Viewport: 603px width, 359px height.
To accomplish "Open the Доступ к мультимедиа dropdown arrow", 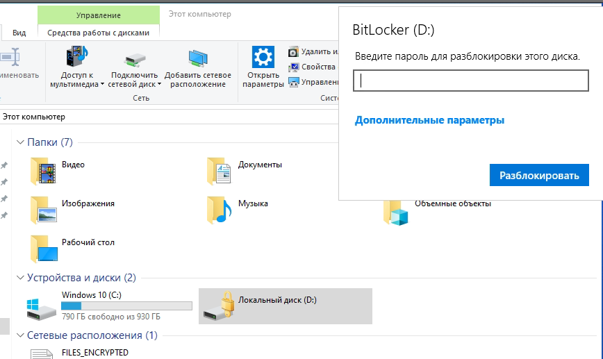I will [x=102, y=84].
